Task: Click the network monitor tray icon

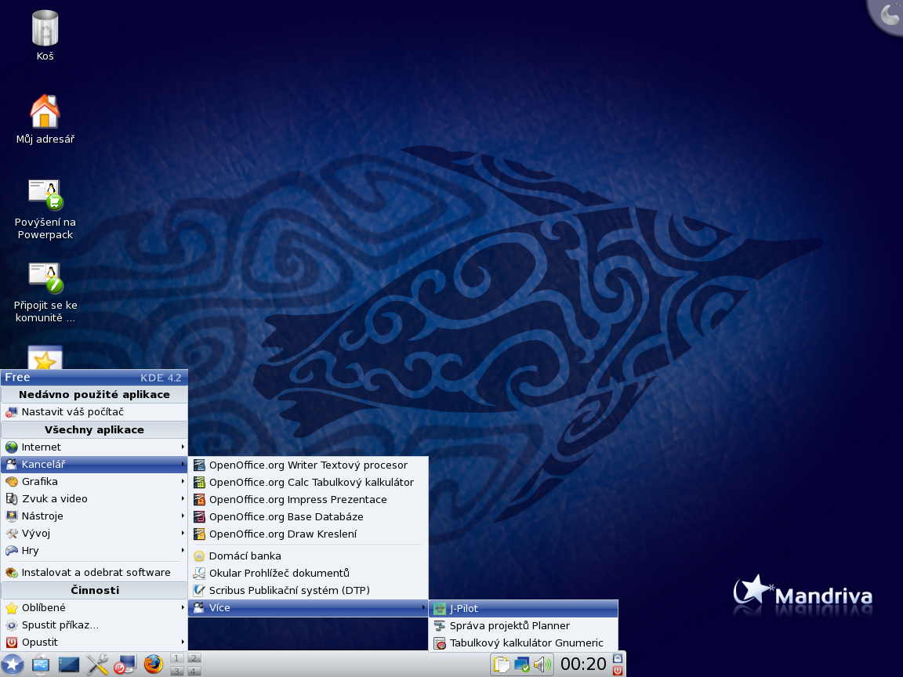Action: (522, 665)
